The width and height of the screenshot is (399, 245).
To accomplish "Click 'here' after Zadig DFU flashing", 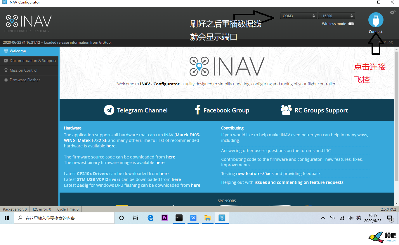I will tap(196, 185).
